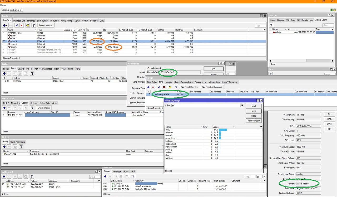The height and width of the screenshot is (197, 337).
Task: Select the ether5 row in Interface List
Action: point(134,47)
